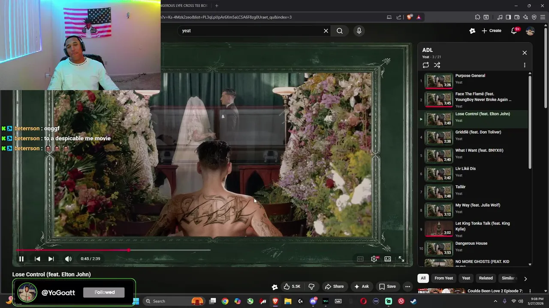Open YouTube notifications bell

click(x=514, y=31)
